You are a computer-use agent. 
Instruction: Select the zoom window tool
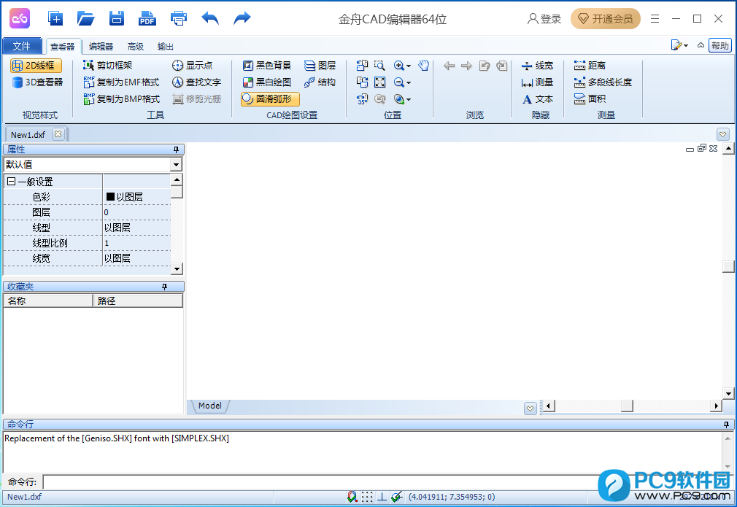coord(379,66)
